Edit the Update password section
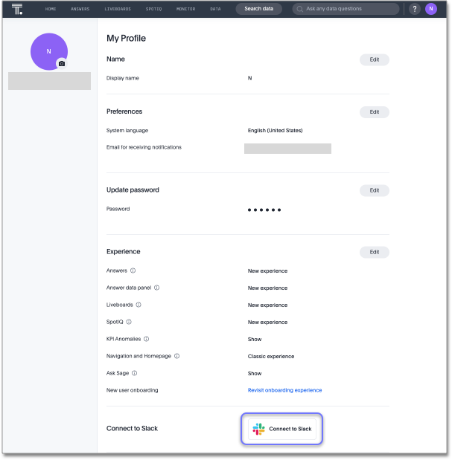Image resolution: width=452 pixels, height=460 pixels. pyautogui.click(x=374, y=190)
